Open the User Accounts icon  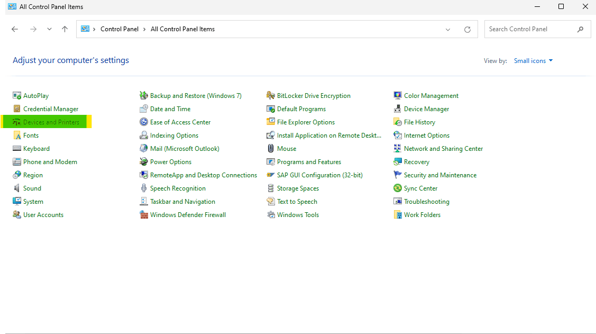click(x=17, y=215)
